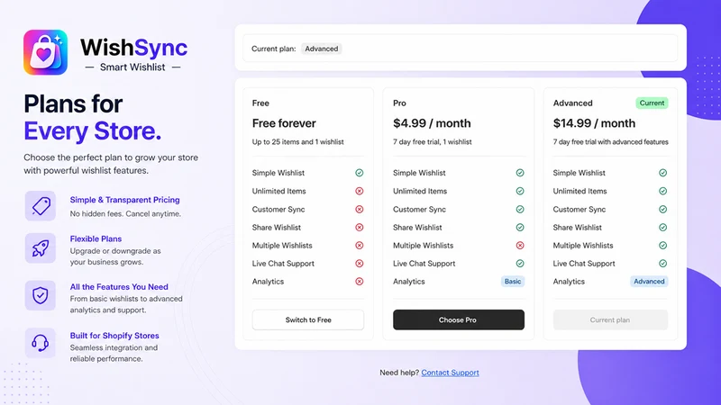The height and width of the screenshot is (405, 721).
Task: Click the '$14.99 / month' price text
Action: [594, 123]
